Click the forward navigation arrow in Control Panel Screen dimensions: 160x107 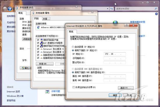coord(10,9)
